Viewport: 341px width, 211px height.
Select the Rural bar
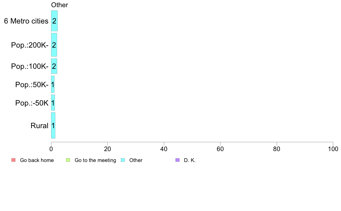coord(53,125)
